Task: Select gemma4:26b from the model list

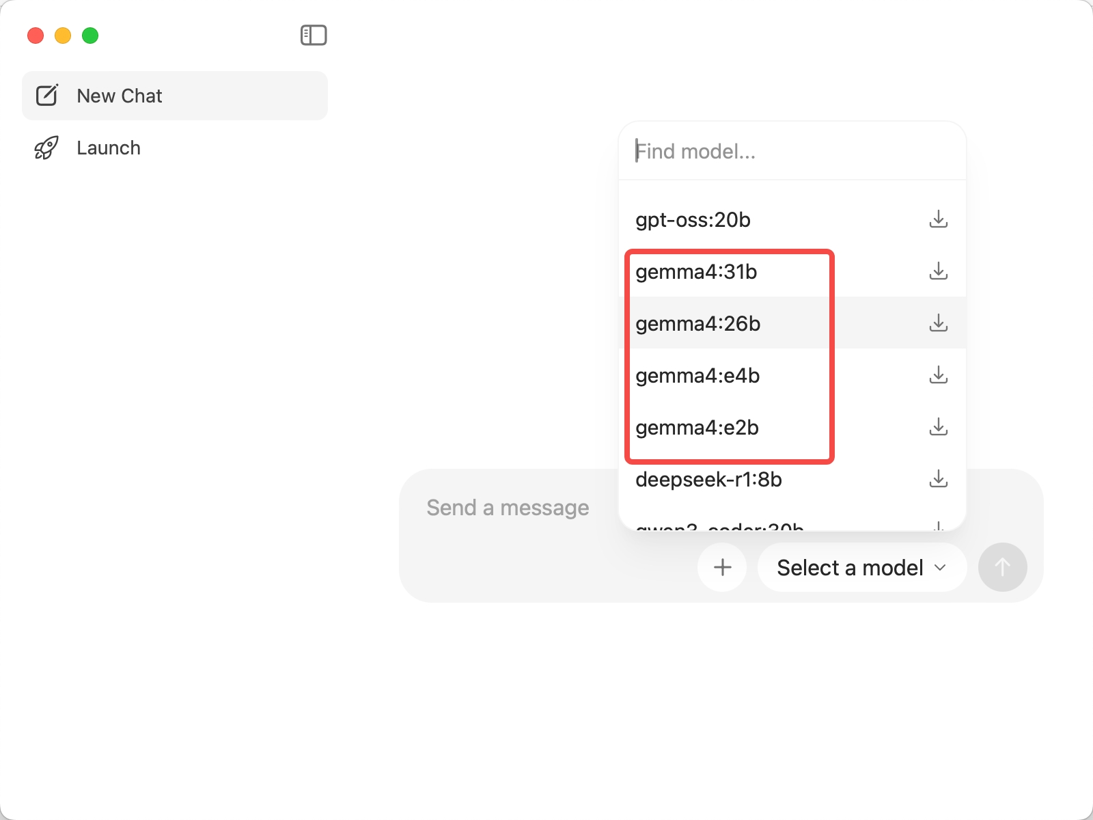Action: 698,323
